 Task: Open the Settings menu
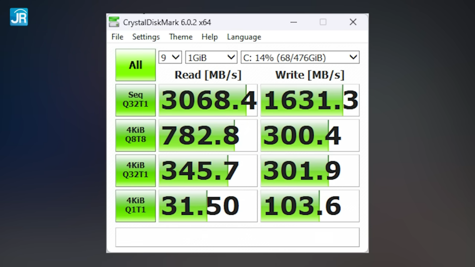click(146, 37)
